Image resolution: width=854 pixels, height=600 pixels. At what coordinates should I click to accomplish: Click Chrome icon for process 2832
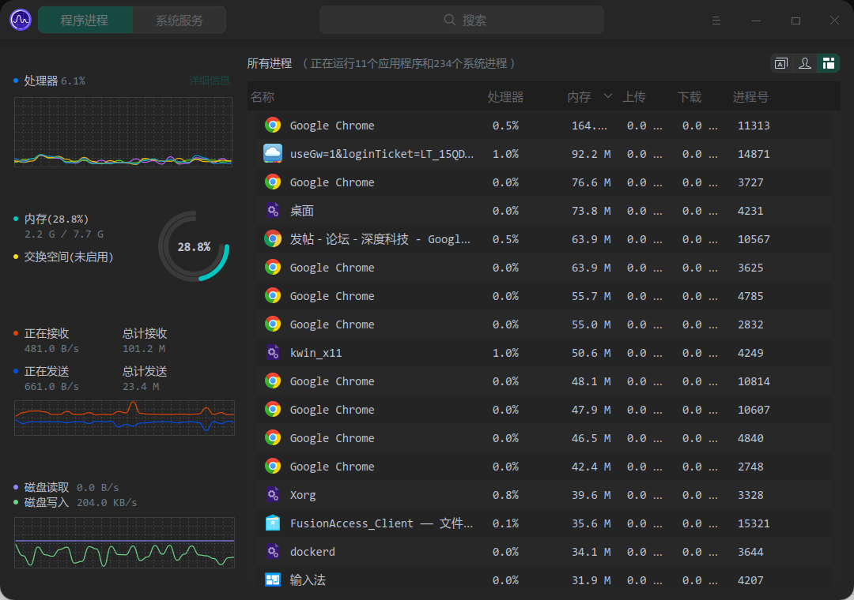pos(273,324)
